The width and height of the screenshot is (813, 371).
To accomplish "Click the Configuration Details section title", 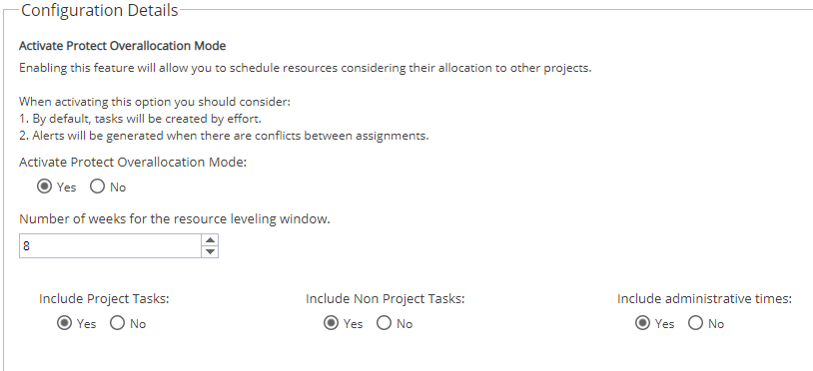I will tap(100, 10).
